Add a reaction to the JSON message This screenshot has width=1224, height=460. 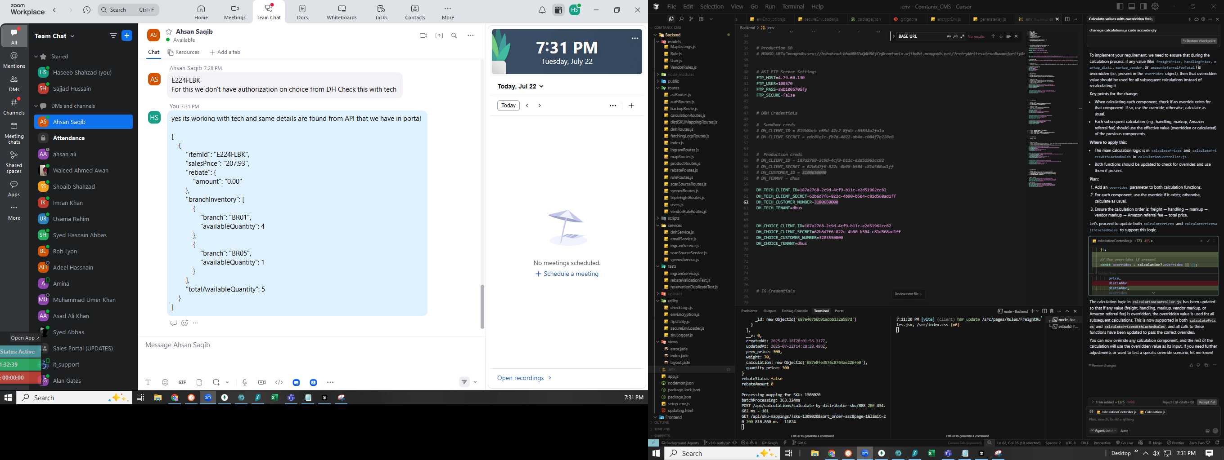pos(185,323)
